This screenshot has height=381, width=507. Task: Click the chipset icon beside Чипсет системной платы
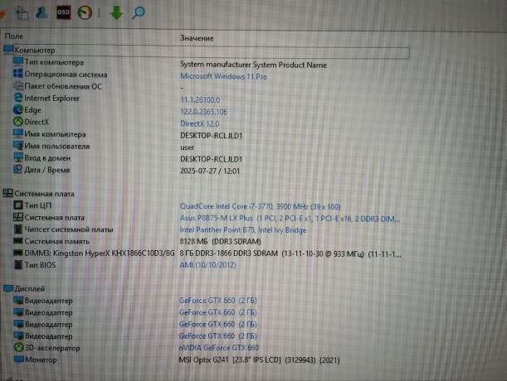pos(18,229)
